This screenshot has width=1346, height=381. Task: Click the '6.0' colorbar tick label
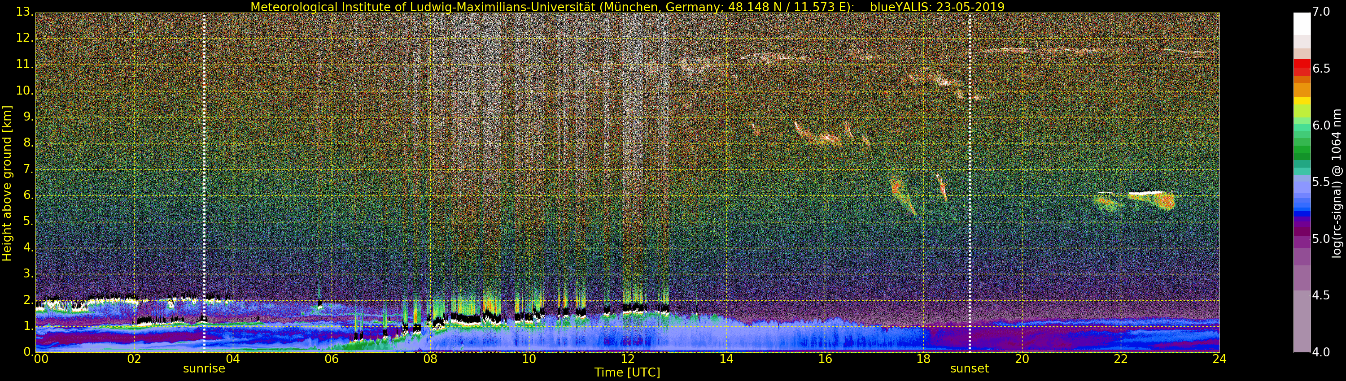coord(1321,126)
